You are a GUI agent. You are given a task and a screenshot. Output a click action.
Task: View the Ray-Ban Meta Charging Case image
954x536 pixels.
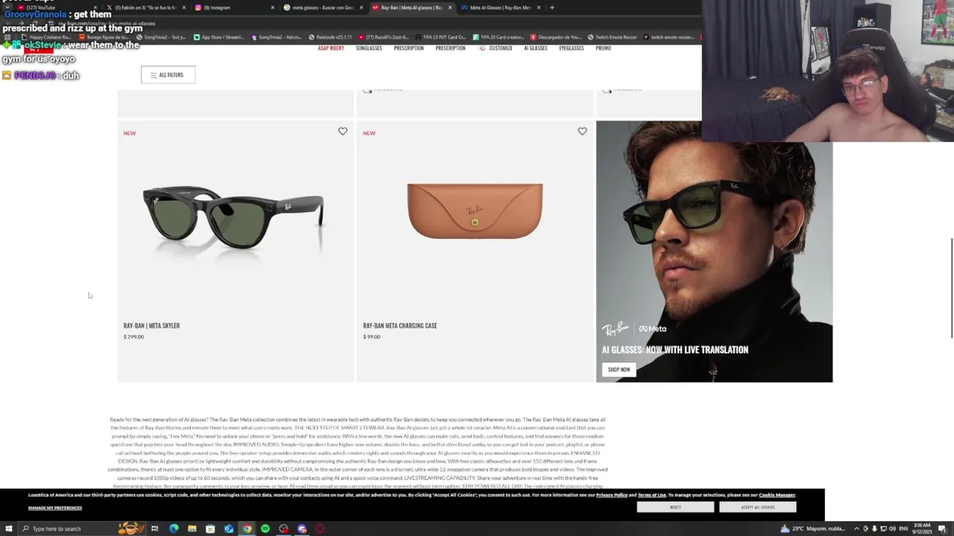pos(475,211)
